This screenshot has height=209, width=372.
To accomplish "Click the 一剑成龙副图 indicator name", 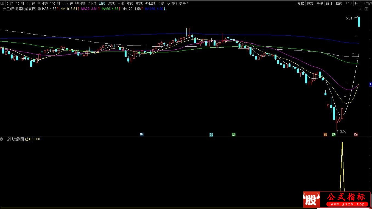I will 14,139.
